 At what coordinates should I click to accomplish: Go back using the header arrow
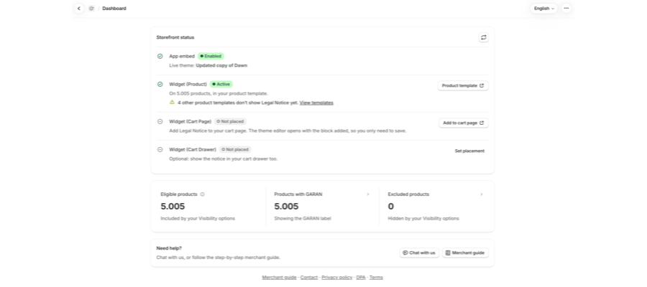(79, 8)
